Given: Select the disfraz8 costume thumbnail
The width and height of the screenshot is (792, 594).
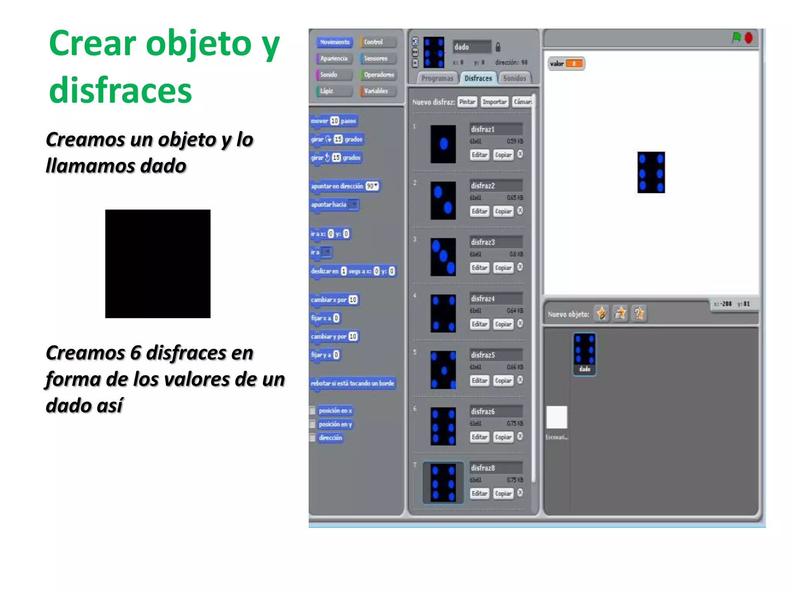Looking at the screenshot, I should pyautogui.click(x=443, y=483).
